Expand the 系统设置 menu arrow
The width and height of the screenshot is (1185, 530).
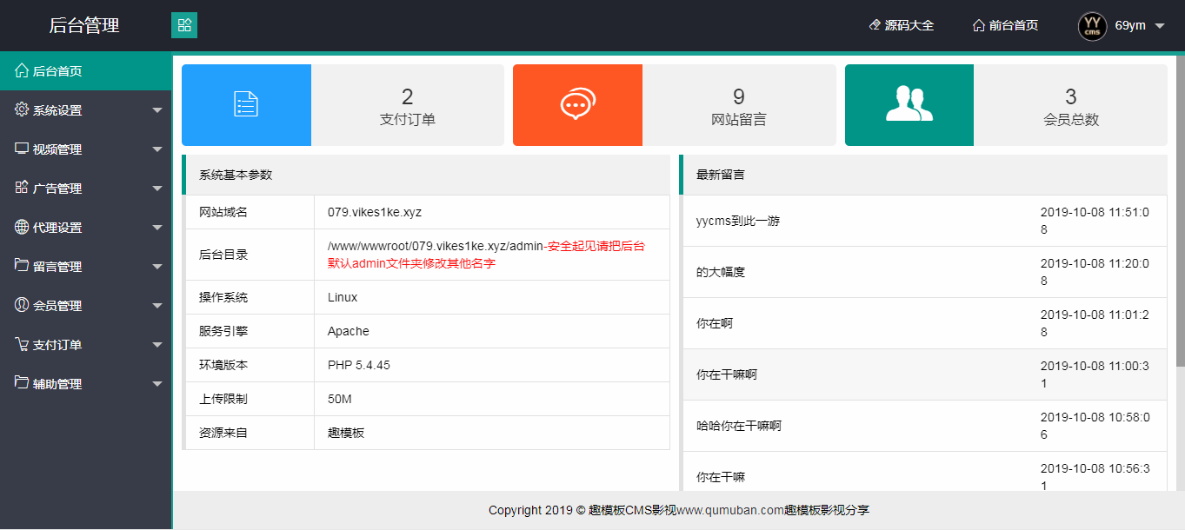click(157, 110)
